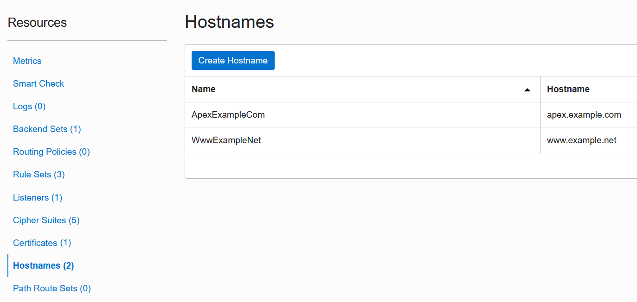This screenshot has width=637, height=302.
Task: Select the ApexExampleCom row name
Action: point(228,115)
